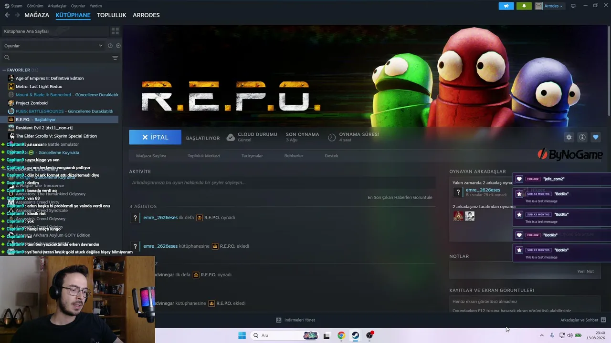
Task: Open the Mağaza Sayfası link
Action: pyautogui.click(x=151, y=156)
